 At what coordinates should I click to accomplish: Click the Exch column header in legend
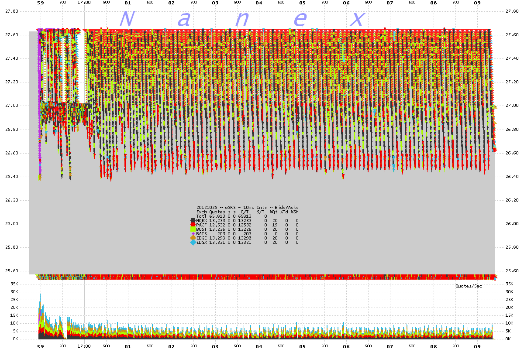pyautogui.click(x=202, y=212)
